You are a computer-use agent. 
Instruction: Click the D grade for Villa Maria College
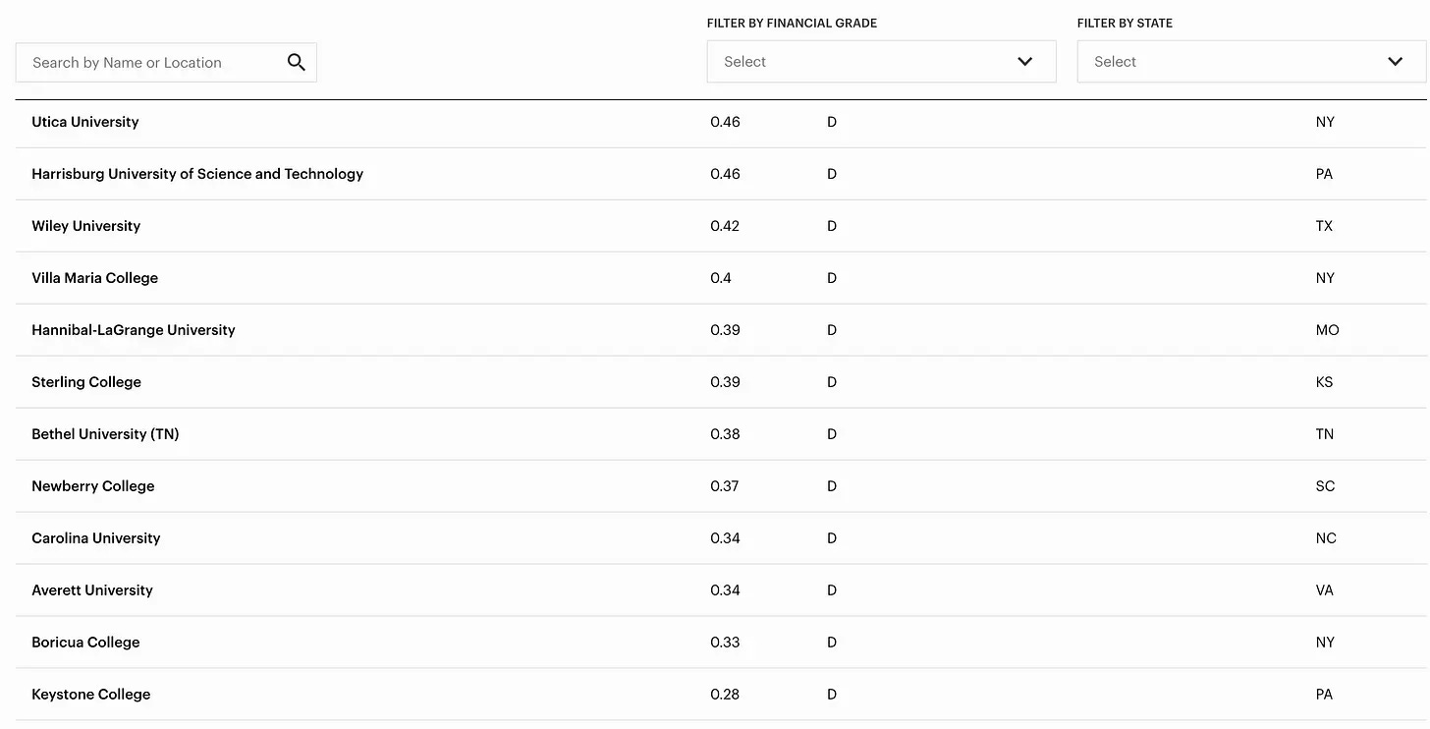tap(832, 278)
